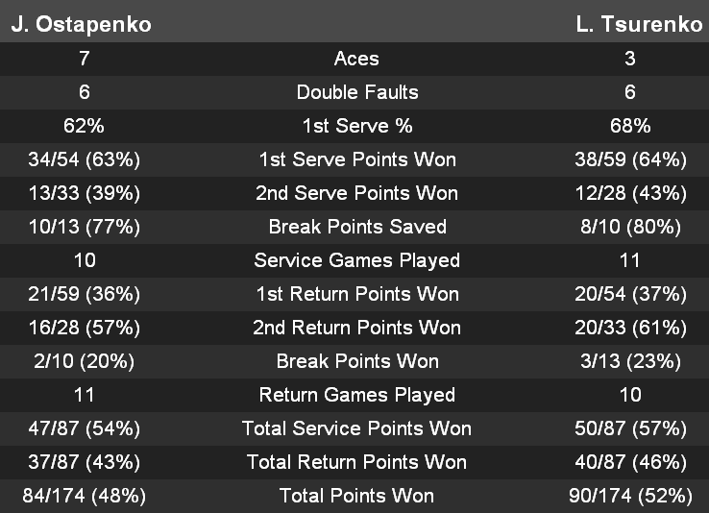Click the Break Points Won label
This screenshot has width=709, height=513.
coord(356,361)
